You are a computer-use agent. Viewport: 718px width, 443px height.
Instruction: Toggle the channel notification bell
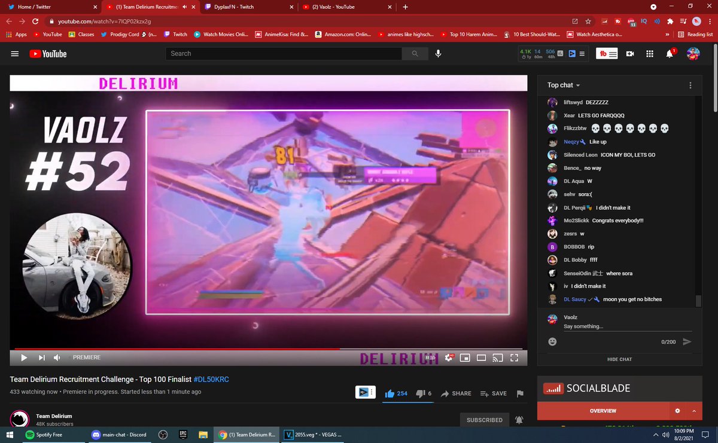pos(519,420)
